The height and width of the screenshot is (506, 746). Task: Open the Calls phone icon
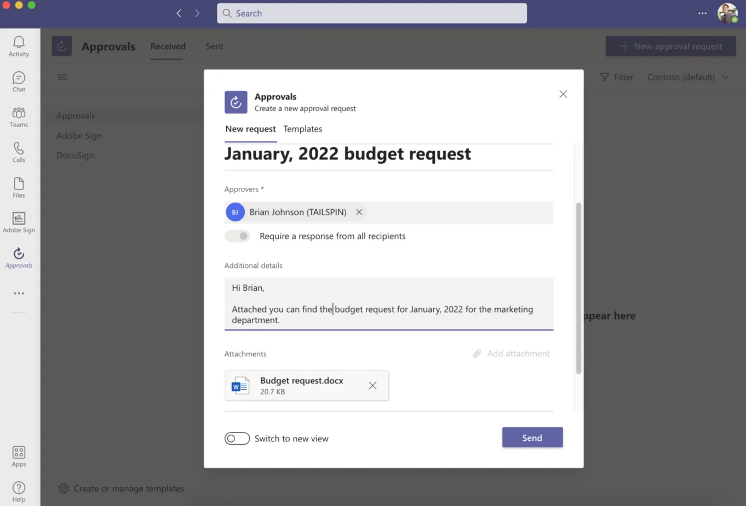[19, 148]
